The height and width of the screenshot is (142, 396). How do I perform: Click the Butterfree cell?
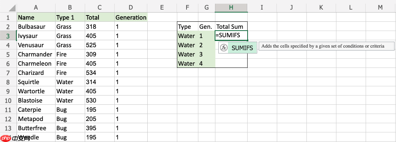tap(36, 128)
